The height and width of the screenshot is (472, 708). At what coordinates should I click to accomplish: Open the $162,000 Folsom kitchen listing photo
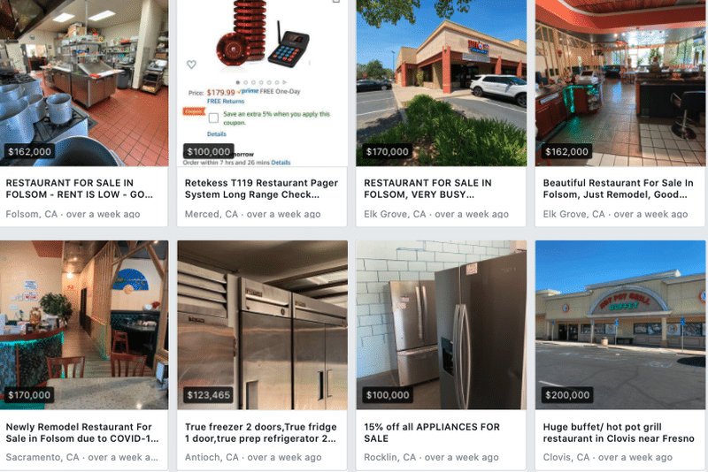pyautogui.click(x=84, y=83)
